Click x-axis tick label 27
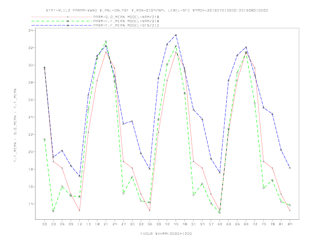Viewport: 316px width, 244px height. click(123, 224)
